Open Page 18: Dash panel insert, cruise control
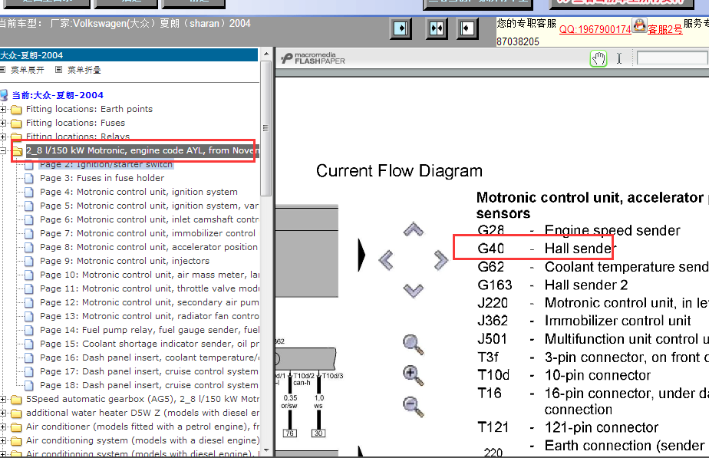 click(149, 385)
